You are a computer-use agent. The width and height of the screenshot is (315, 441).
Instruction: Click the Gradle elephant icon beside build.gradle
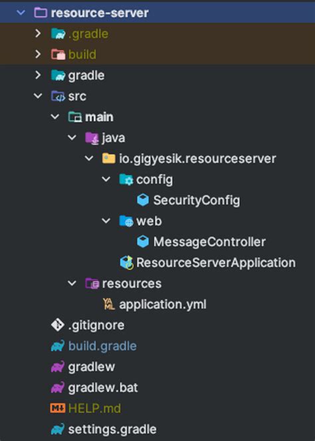click(58, 346)
